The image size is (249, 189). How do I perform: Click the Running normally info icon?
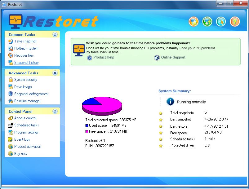[x=170, y=102]
